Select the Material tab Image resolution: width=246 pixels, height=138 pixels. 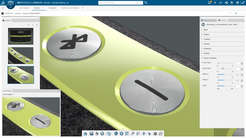coord(223,20)
